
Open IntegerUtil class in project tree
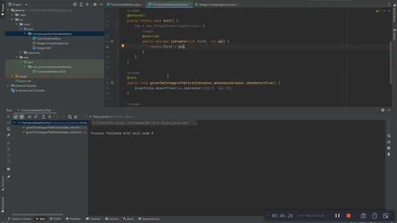(x=43, y=48)
